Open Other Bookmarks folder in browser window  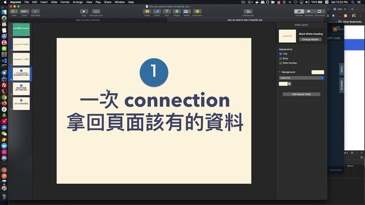[350, 22]
